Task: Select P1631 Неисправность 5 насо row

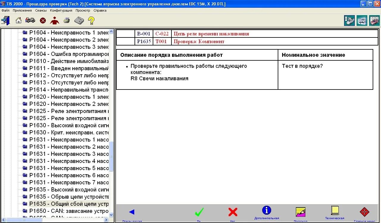Action: click(x=65, y=168)
